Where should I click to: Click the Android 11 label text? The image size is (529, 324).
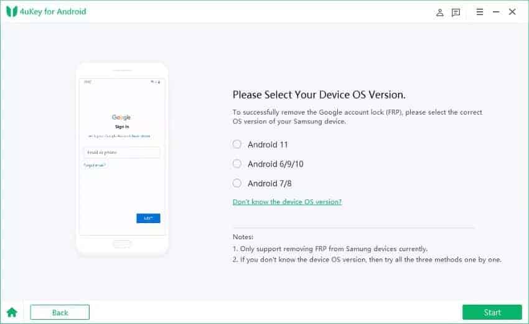268,145
